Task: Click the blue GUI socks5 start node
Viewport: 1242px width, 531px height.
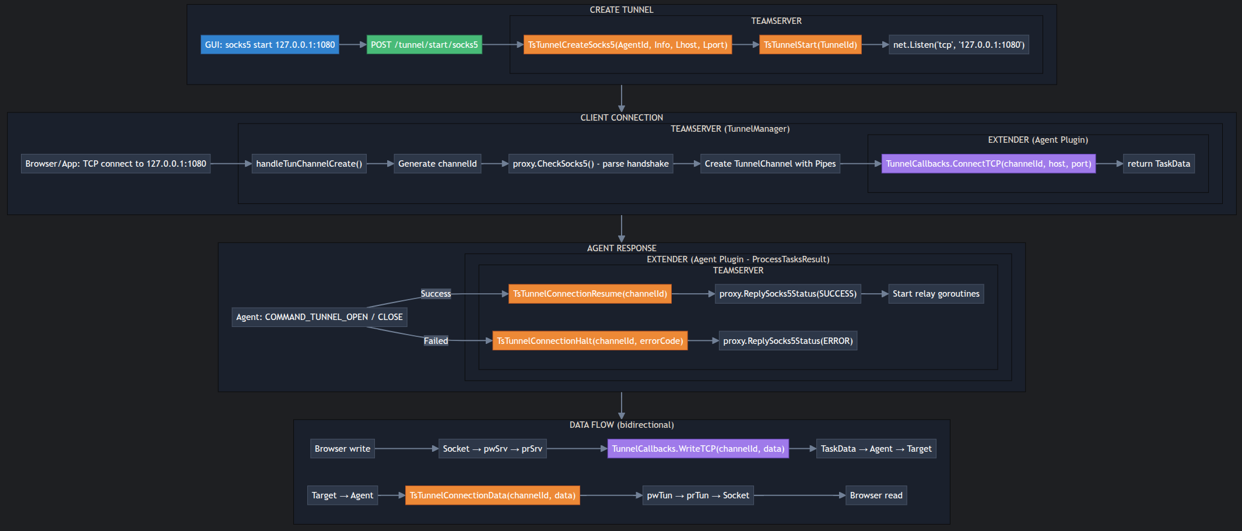Action: click(x=269, y=45)
